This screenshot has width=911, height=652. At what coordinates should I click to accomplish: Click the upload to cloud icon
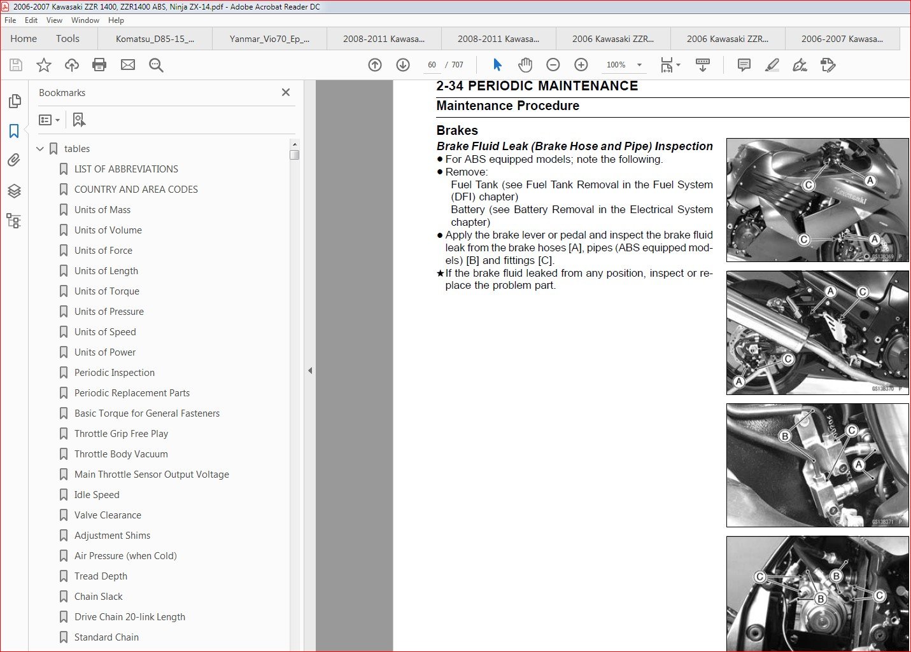pyautogui.click(x=72, y=65)
